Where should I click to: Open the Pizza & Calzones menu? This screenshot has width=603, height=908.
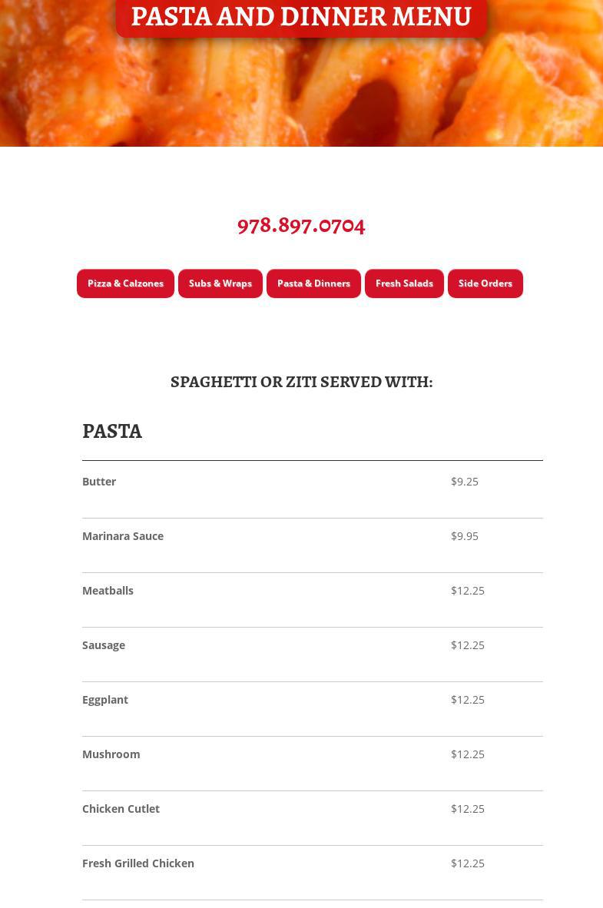(x=125, y=283)
